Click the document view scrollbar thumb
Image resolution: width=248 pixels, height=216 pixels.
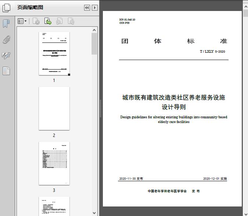coord(246,13)
